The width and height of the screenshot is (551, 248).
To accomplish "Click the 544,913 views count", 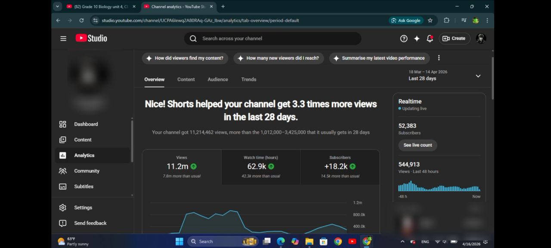I will click(x=409, y=164).
